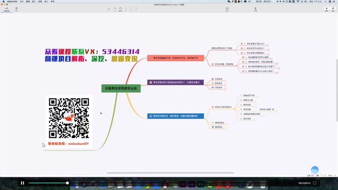The image size is (338, 190).
Task: Select the 老医生口播 subtopic
Action: pos(247,100)
